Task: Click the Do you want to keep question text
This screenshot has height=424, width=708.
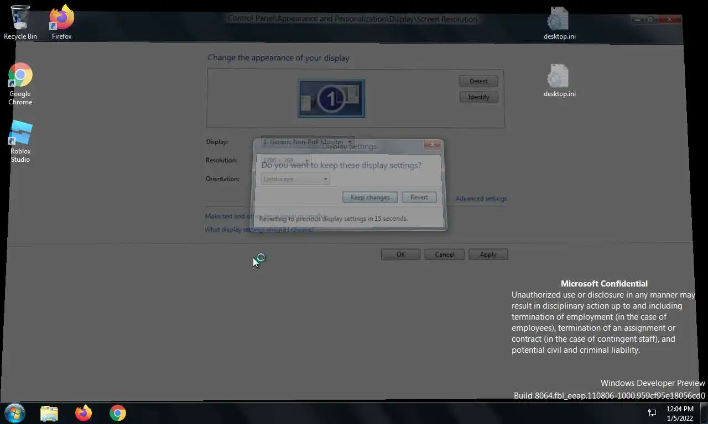Action: (341, 165)
